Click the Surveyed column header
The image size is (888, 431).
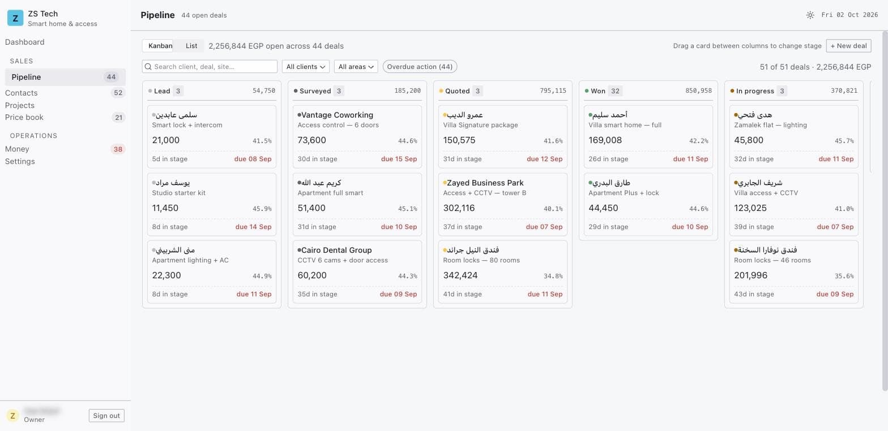point(357,91)
